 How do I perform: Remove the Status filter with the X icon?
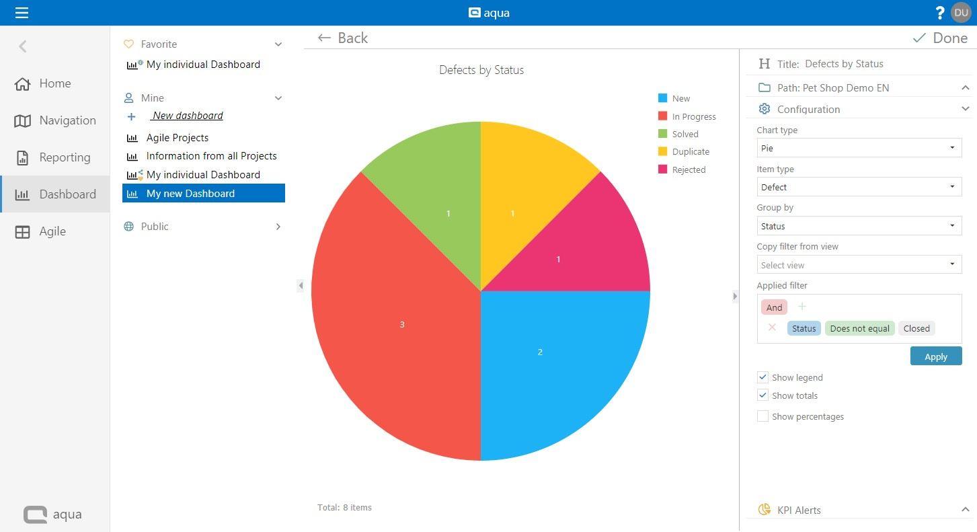pos(772,328)
